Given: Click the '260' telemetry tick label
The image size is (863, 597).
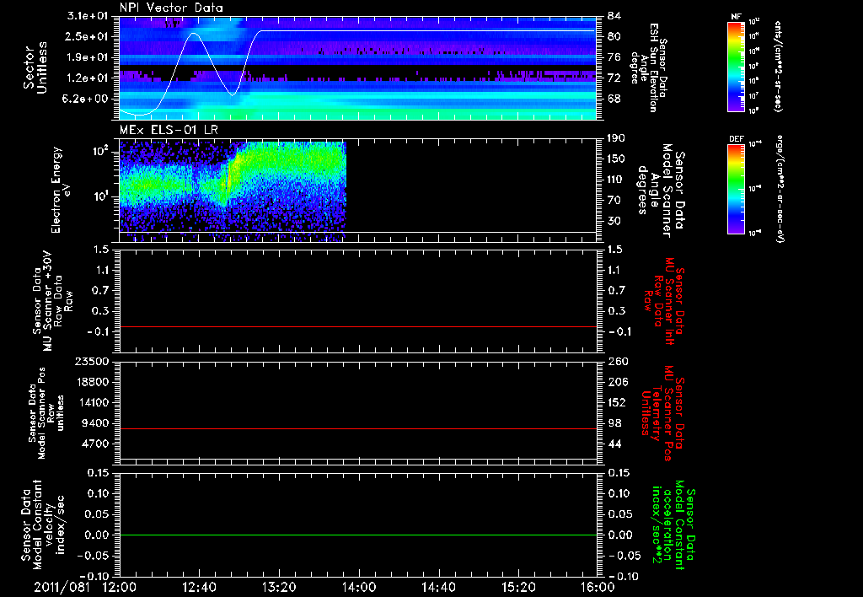Looking at the screenshot, I should pos(616,361).
